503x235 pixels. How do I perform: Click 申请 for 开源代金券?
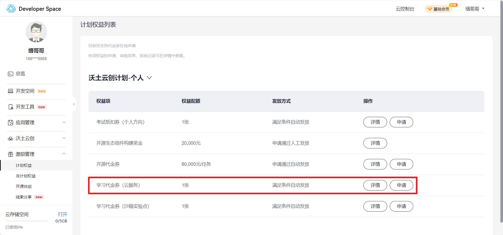(x=402, y=164)
